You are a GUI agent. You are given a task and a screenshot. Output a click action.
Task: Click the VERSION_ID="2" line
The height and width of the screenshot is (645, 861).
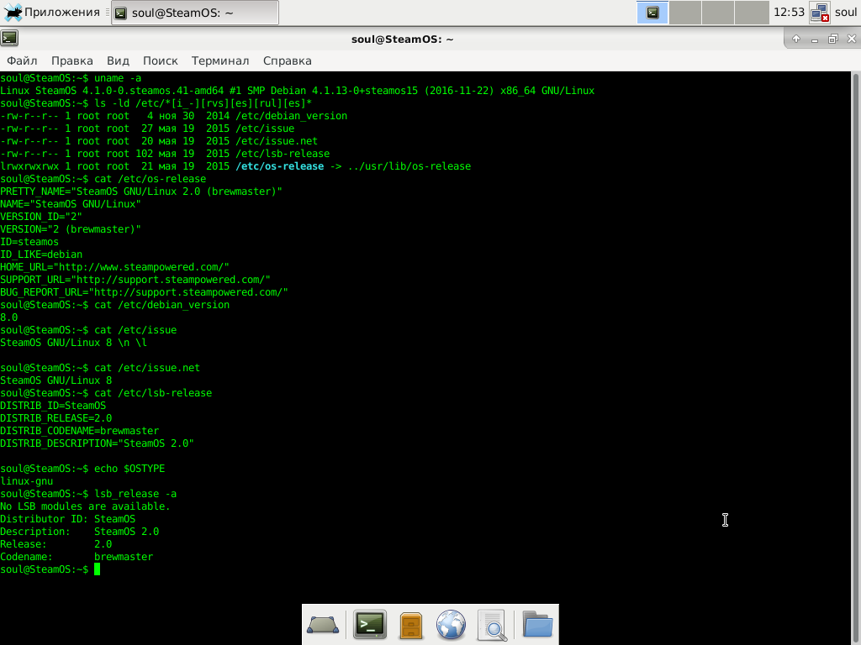41,217
